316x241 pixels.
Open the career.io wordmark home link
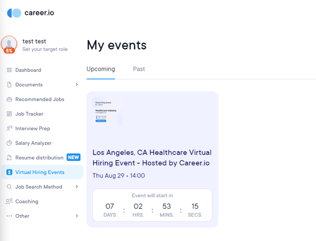[39, 13]
